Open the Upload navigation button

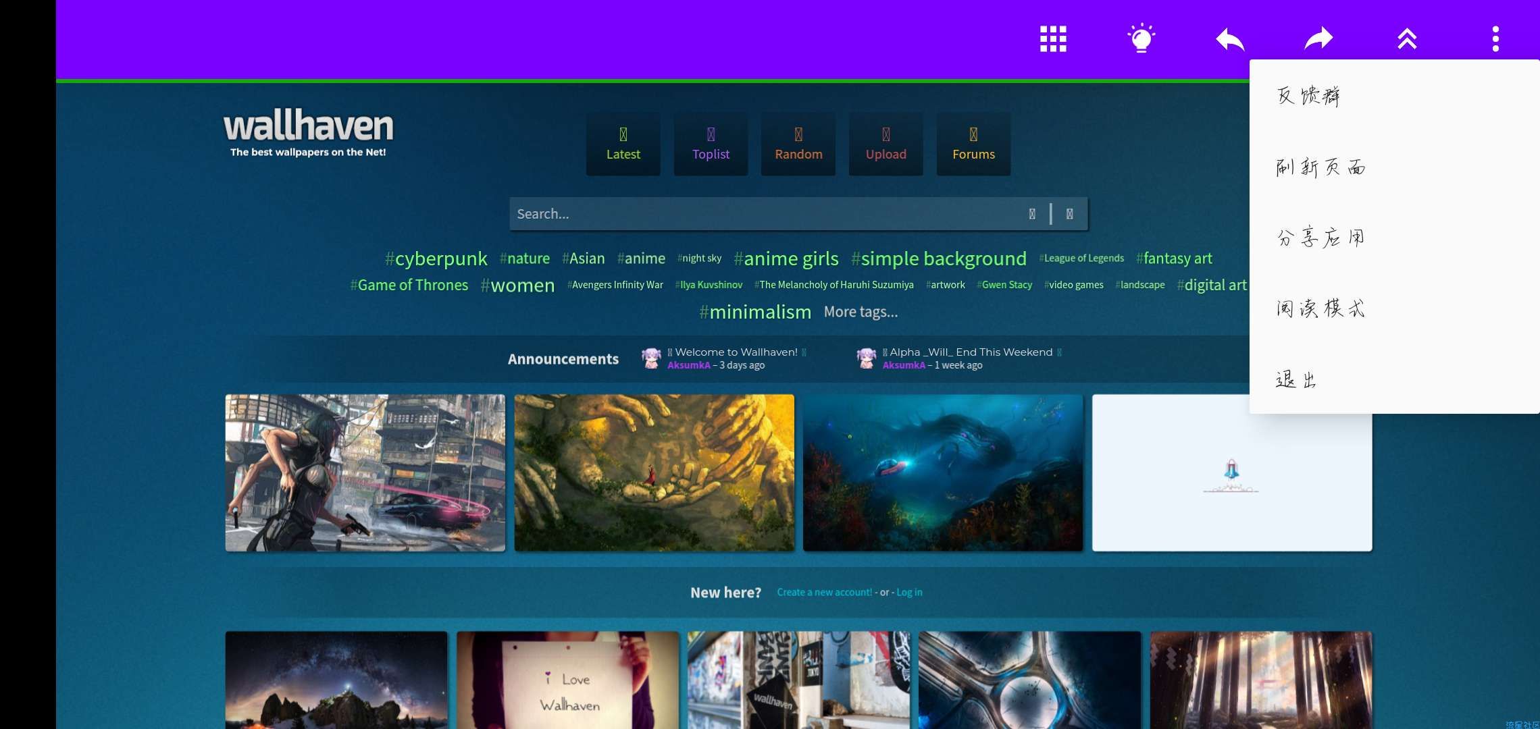click(886, 144)
